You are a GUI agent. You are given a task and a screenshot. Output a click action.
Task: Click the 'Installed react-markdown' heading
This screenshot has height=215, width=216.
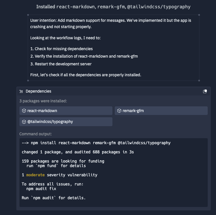click(113, 7)
